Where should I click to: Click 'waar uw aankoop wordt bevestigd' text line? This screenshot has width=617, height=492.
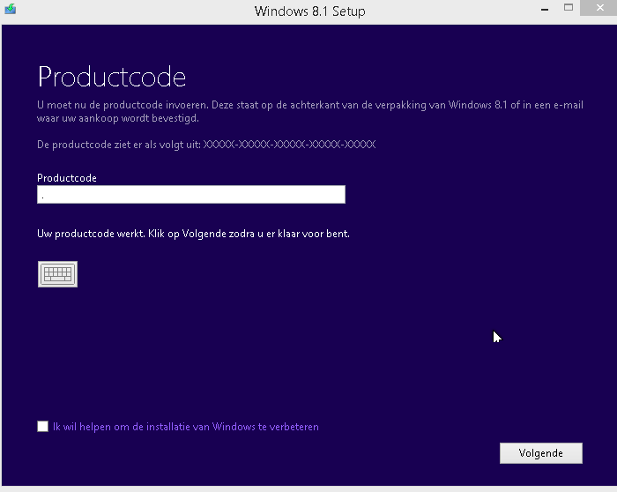[x=118, y=118]
